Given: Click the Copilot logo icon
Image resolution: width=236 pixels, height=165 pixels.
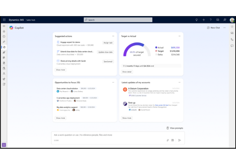Looking at the screenshot, I should [x=11, y=28].
